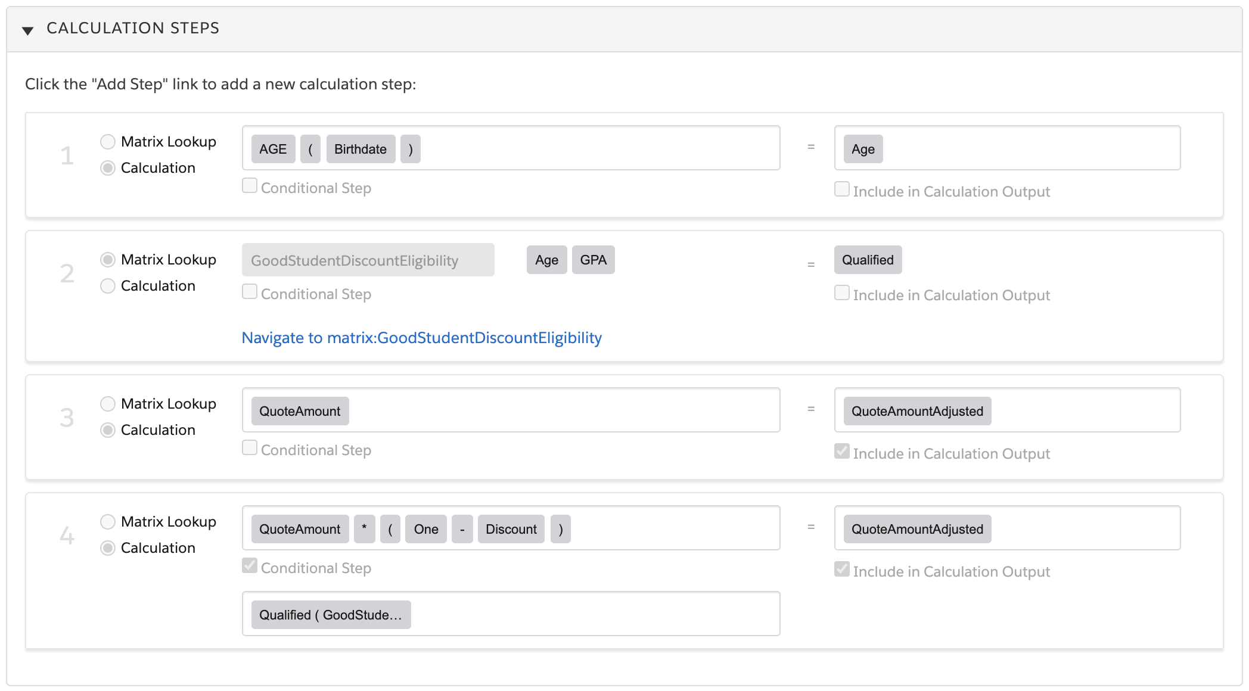1249x691 pixels.
Task: Click the One variable token in step 4
Action: 426,529
